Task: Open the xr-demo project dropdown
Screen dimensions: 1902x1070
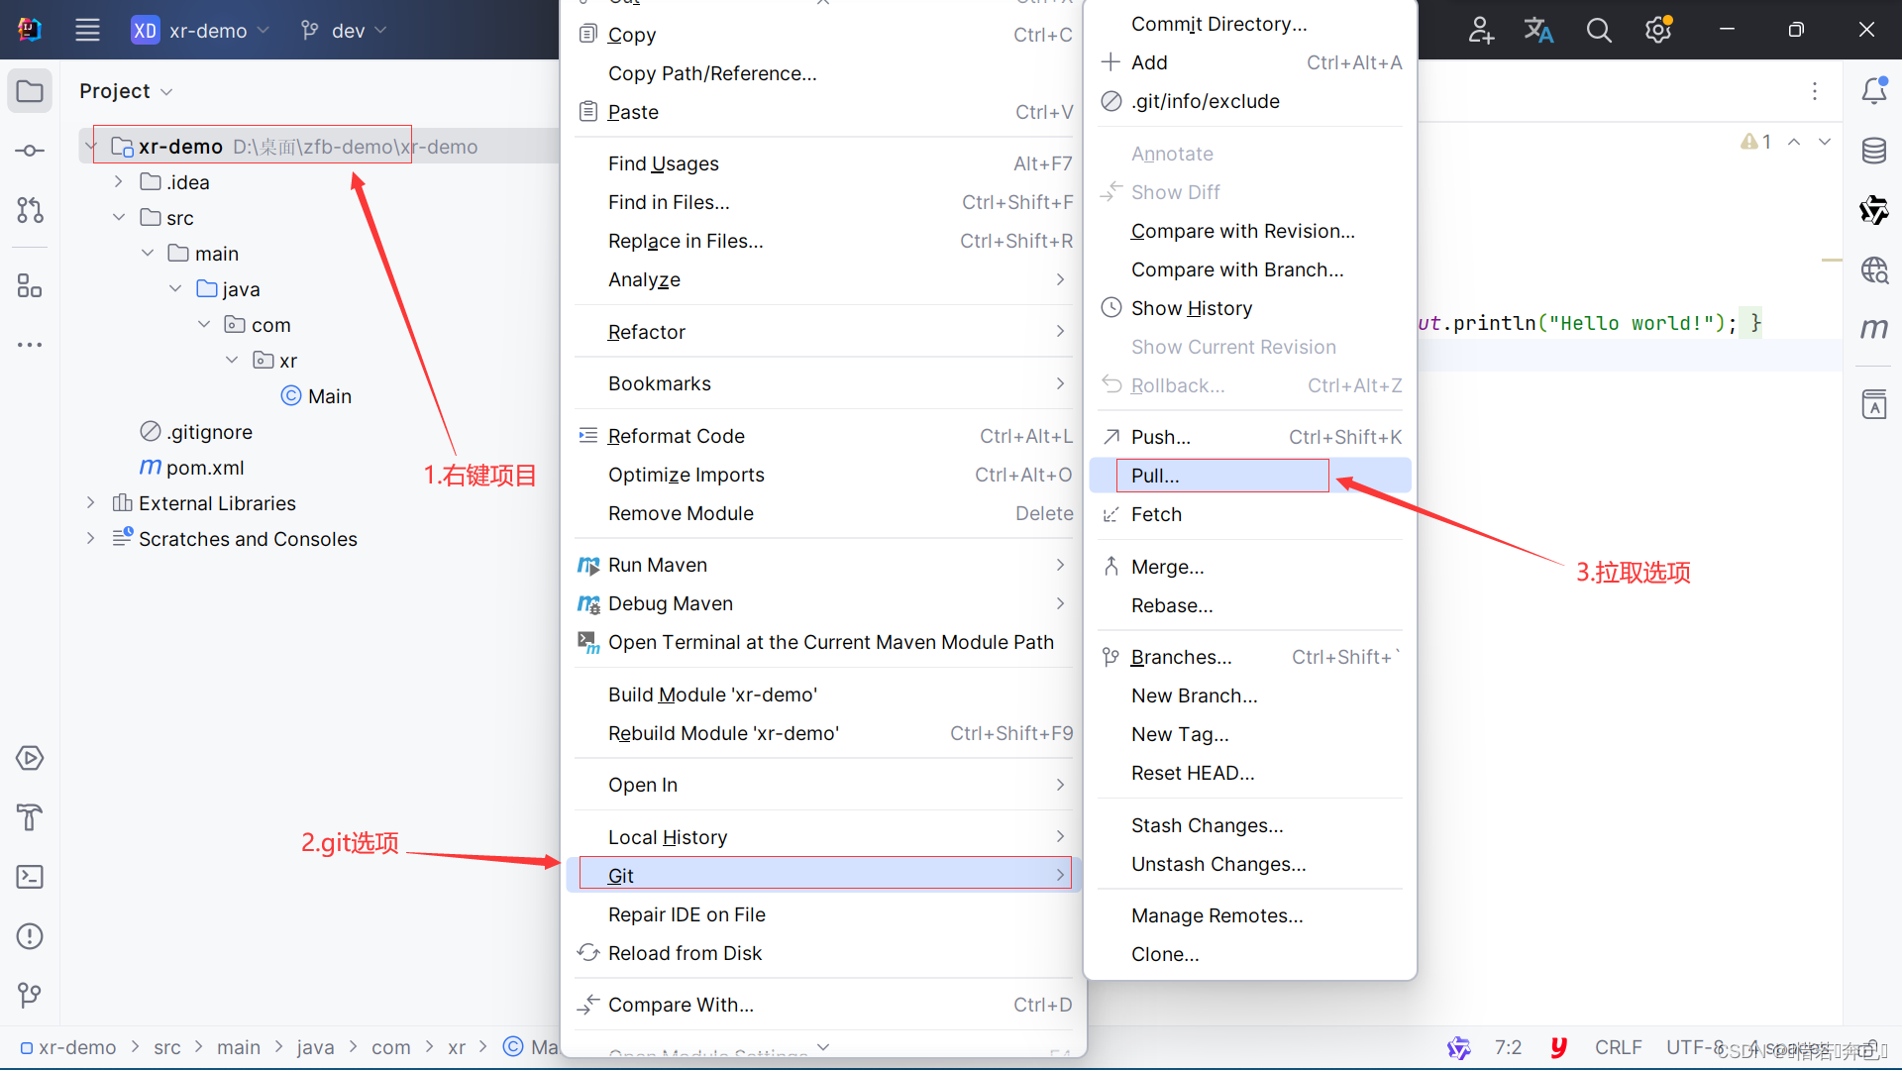Action: point(200,31)
